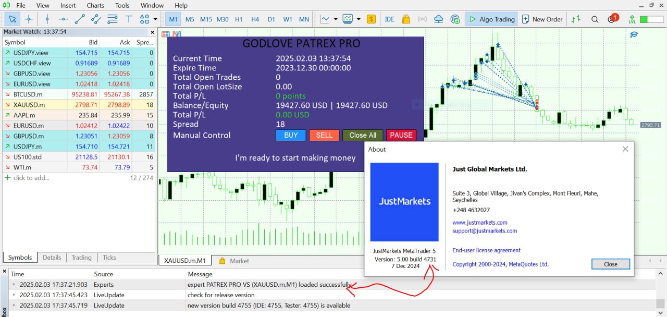Open the View menu
The height and width of the screenshot is (317, 667).
pyautogui.click(x=43, y=5)
